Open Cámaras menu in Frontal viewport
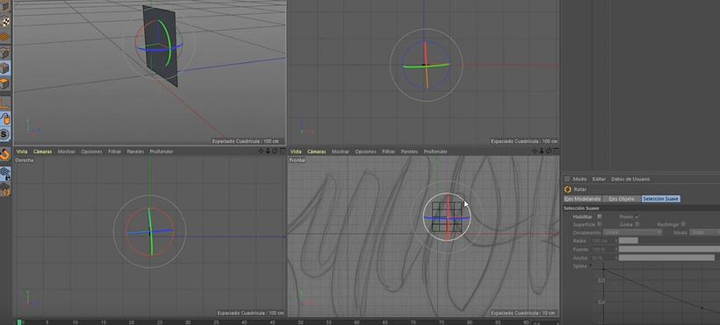 [316, 152]
